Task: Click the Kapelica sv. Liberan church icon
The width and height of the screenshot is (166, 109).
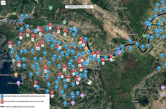Action: tap(162, 94)
